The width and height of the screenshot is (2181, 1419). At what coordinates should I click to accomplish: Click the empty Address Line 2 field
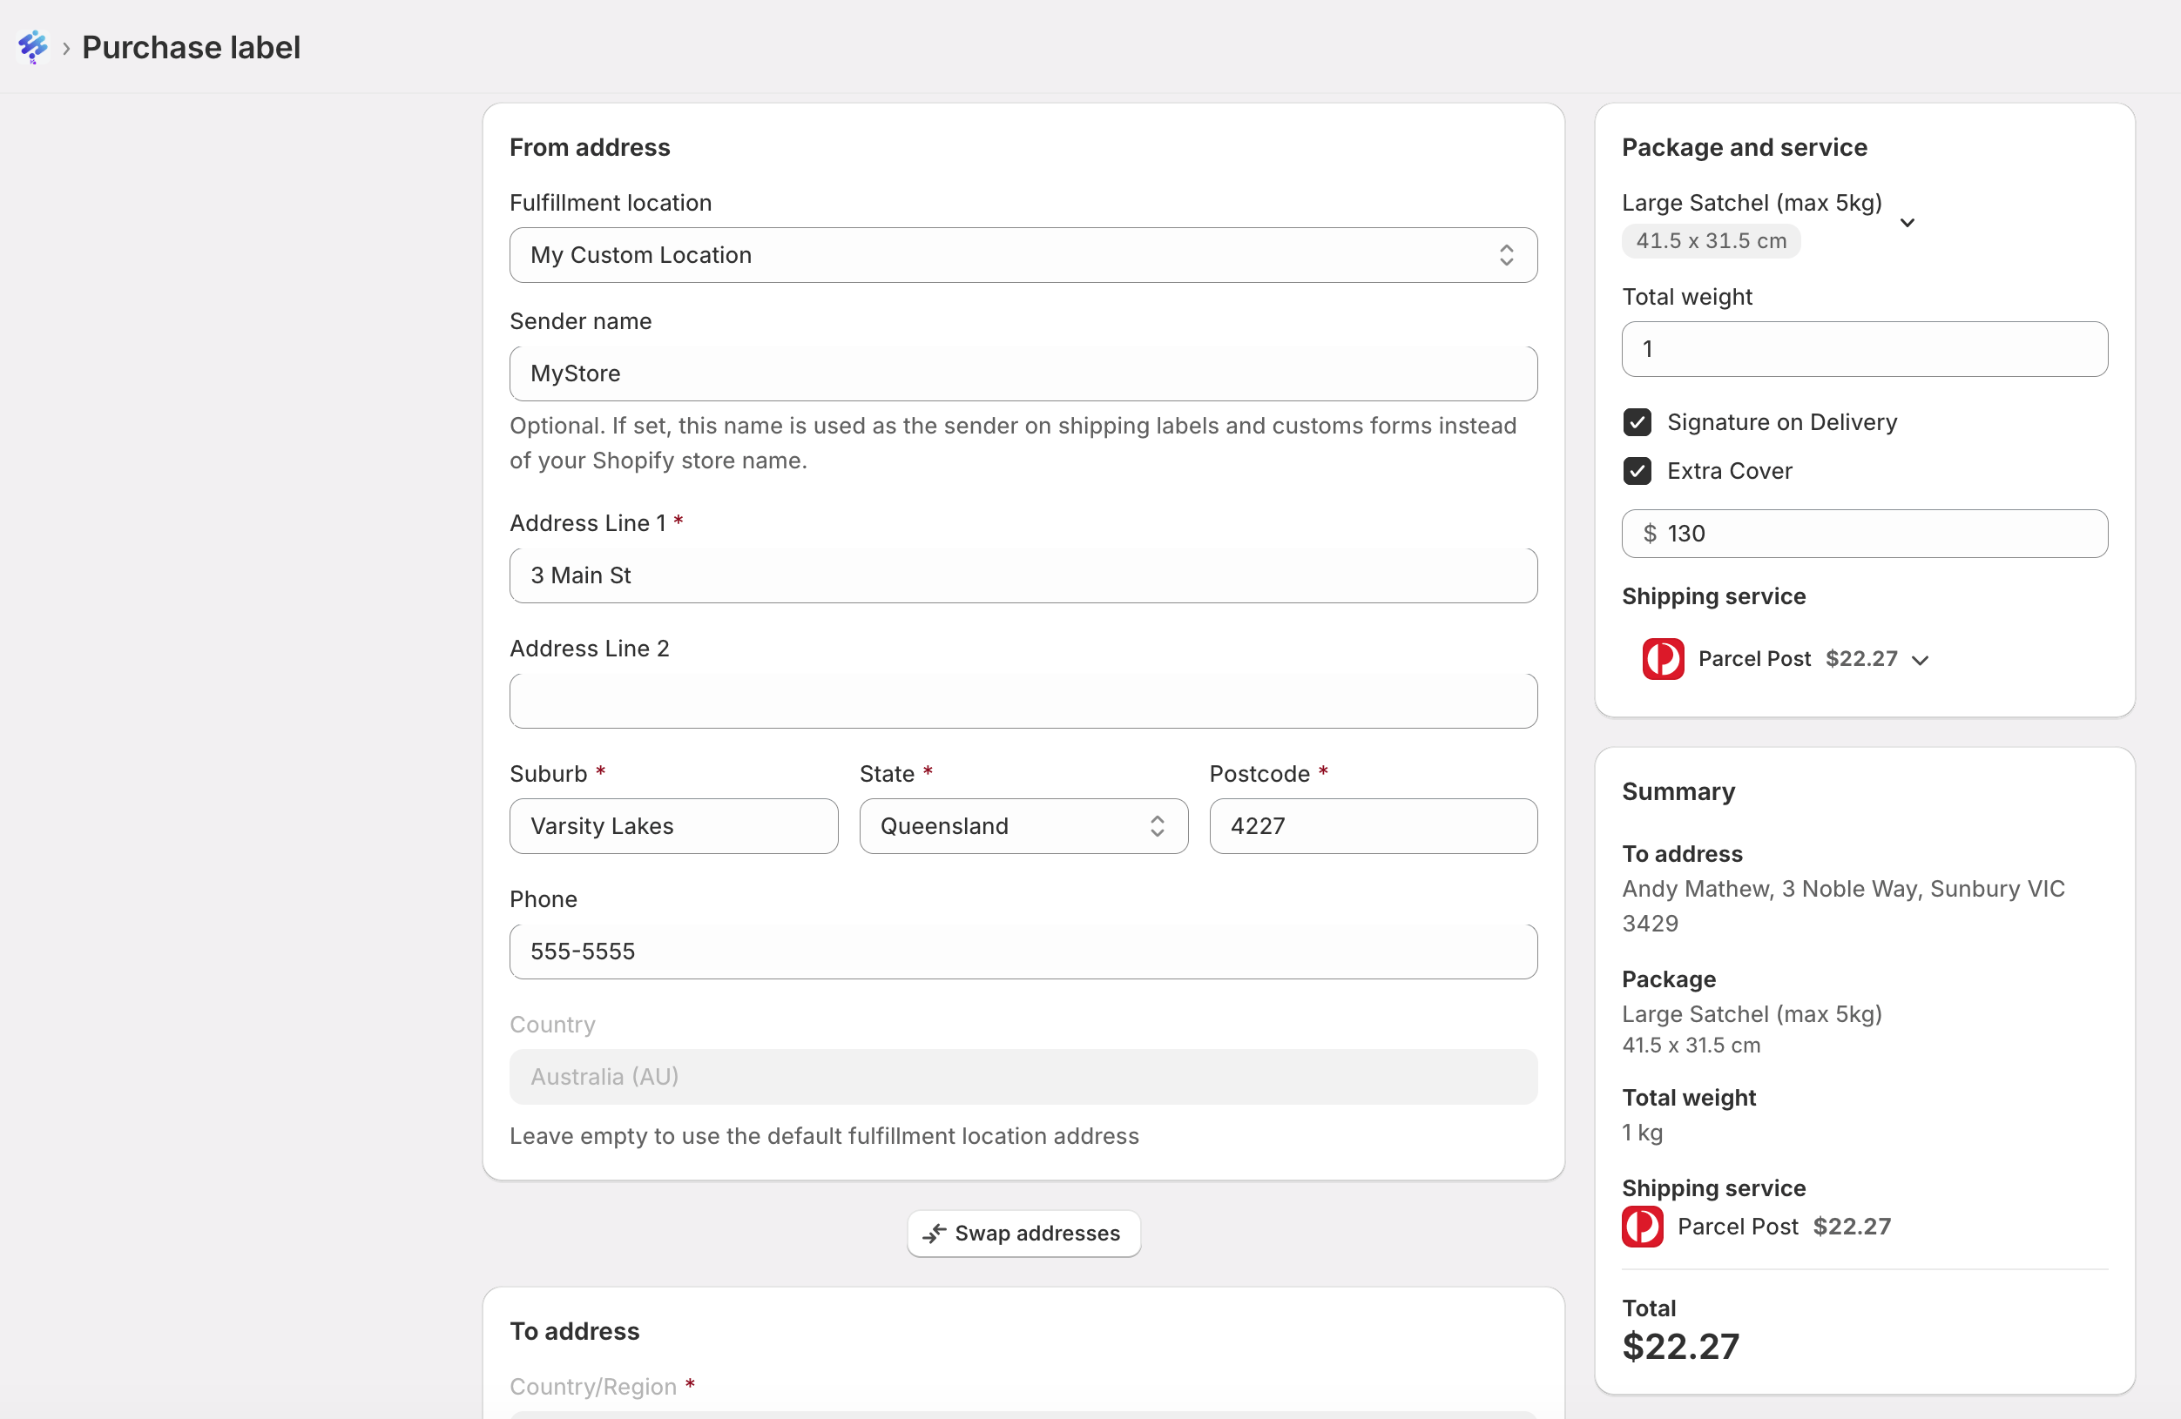pos(1023,701)
